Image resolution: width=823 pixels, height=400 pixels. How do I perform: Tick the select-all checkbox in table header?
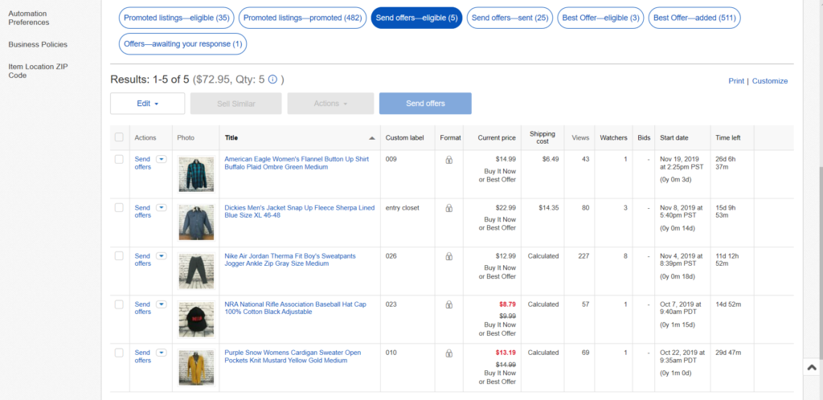119,137
